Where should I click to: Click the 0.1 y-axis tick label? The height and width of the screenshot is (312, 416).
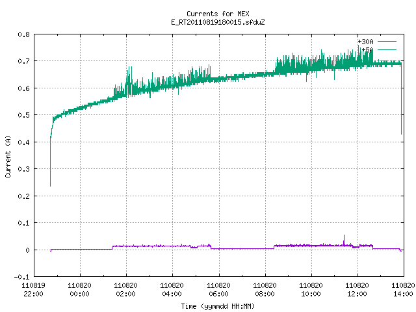click(x=23, y=223)
